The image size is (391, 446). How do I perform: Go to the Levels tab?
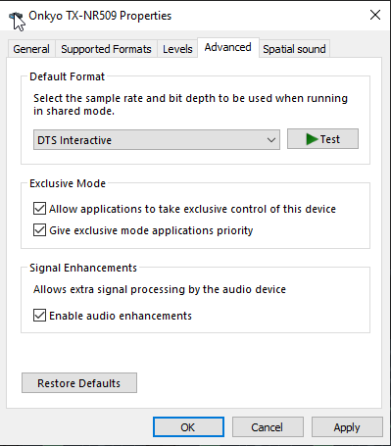point(177,49)
